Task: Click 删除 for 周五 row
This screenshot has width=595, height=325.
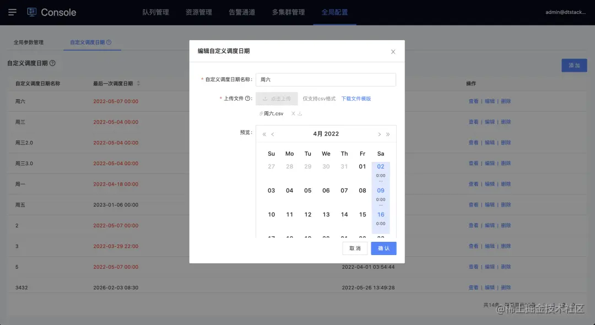Action: pyautogui.click(x=506, y=204)
